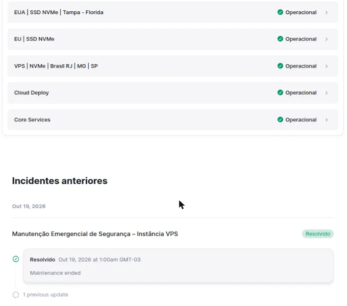Select the EU | SSD NVMe label
347x306 pixels.
[34, 39]
